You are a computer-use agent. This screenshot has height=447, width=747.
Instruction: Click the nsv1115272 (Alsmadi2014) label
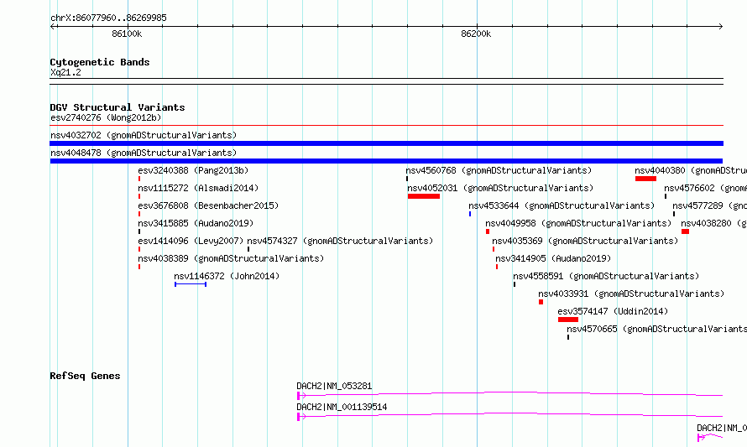pos(198,188)
